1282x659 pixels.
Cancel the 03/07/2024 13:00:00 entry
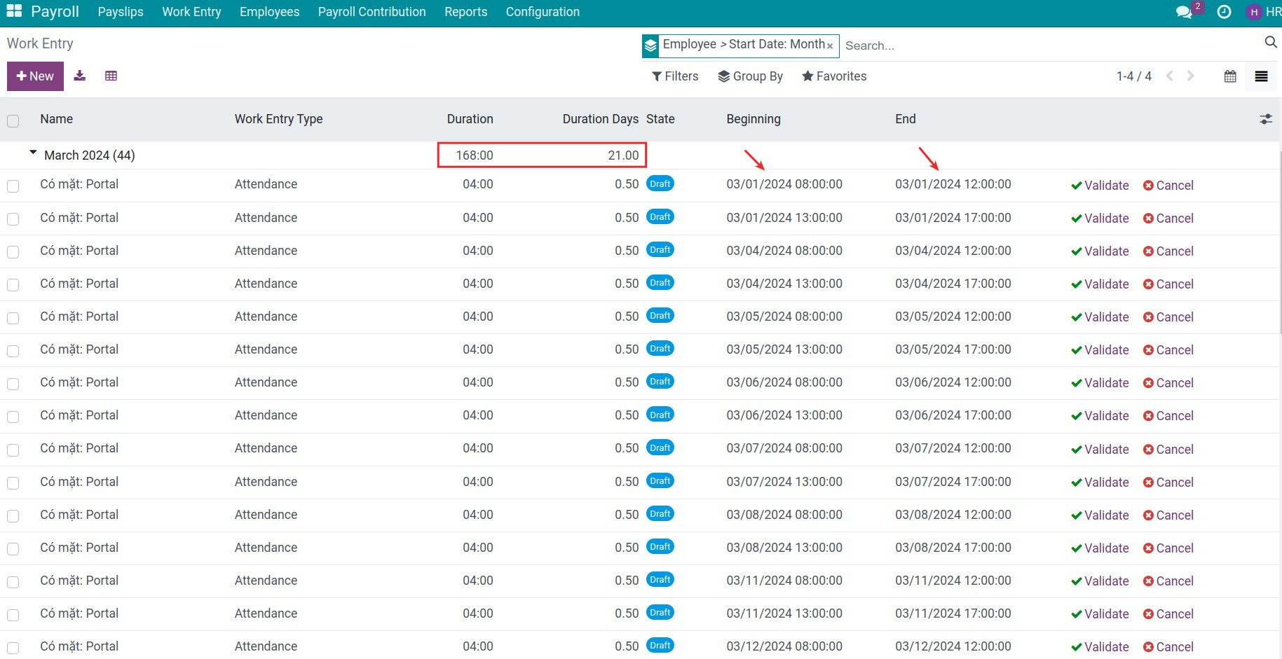tap(1168, 483)
